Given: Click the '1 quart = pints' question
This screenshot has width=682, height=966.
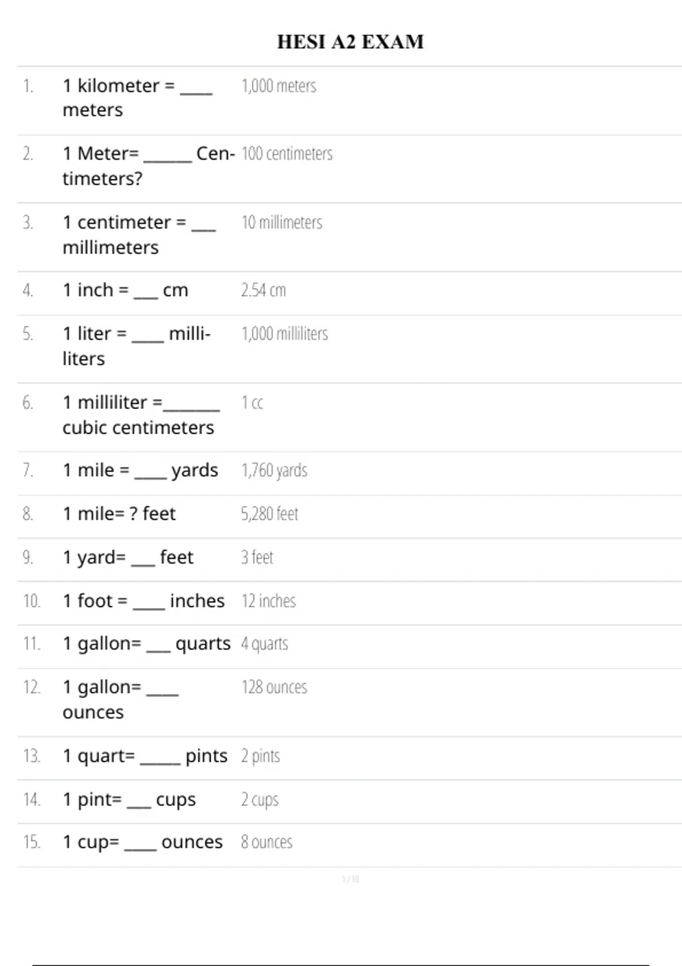Looking at the screenshot, I should 145,756.
